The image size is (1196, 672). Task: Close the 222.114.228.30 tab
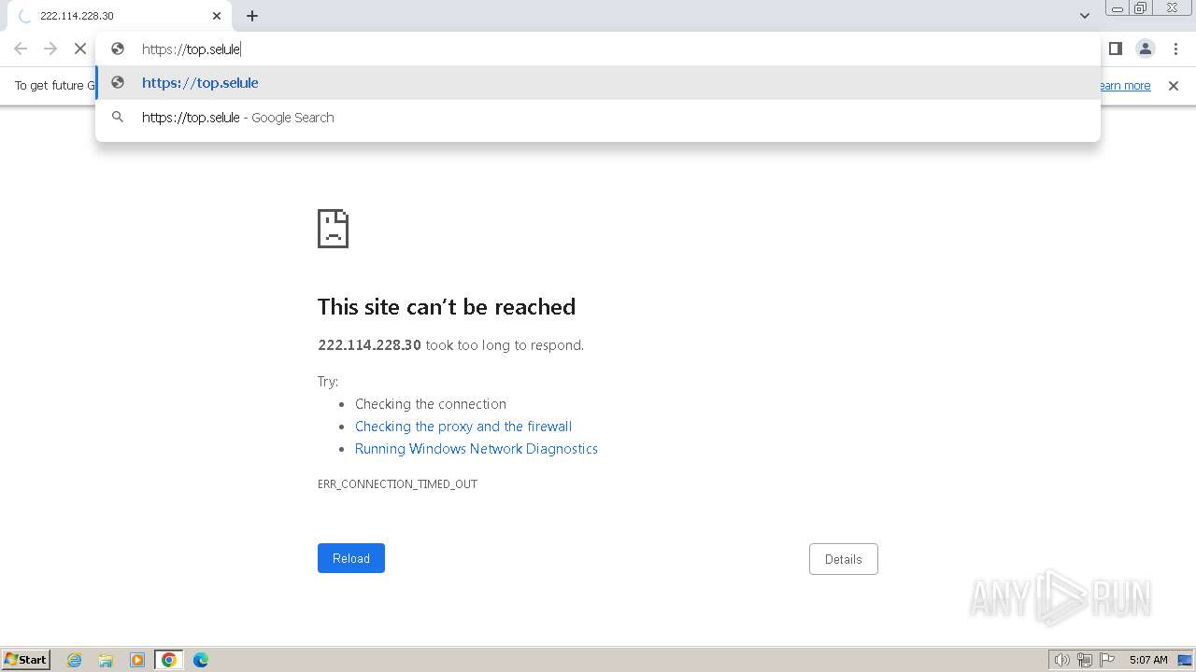tap(217, 16)
